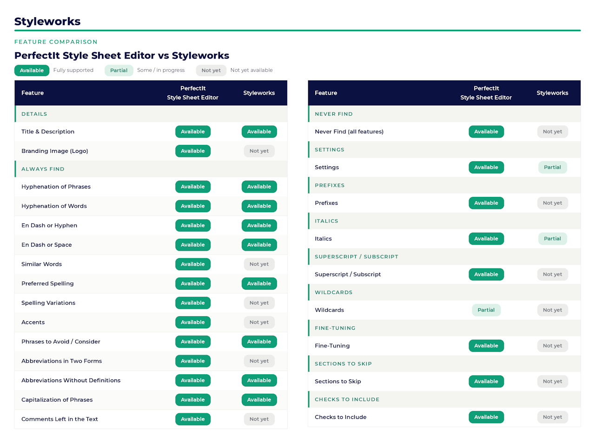The image size is (595, 443).
Task: Click the Comments Left in the Text feature name
Action: [59, 419]
